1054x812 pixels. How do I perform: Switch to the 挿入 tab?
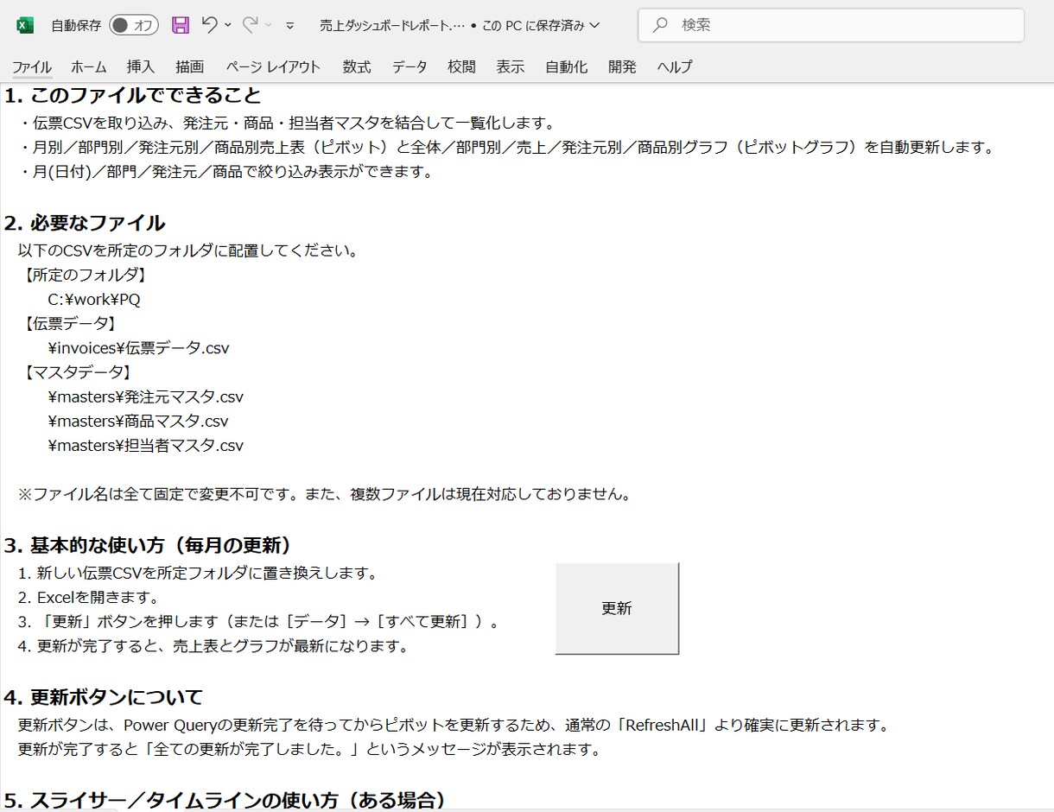click(141, 67)
